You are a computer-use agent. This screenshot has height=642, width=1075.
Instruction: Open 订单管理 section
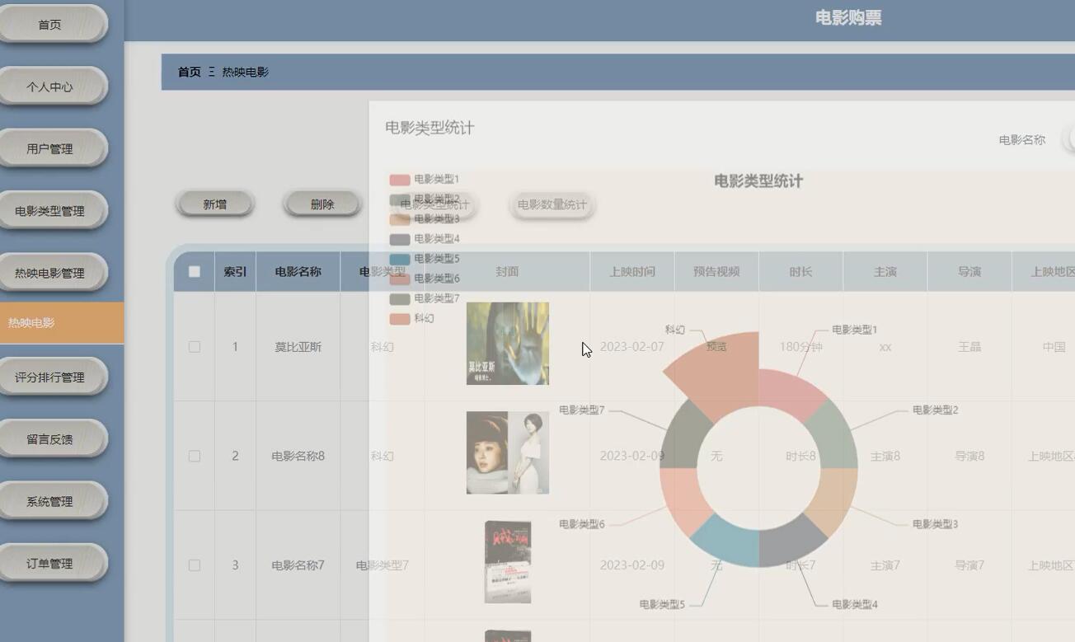[50, 564]
